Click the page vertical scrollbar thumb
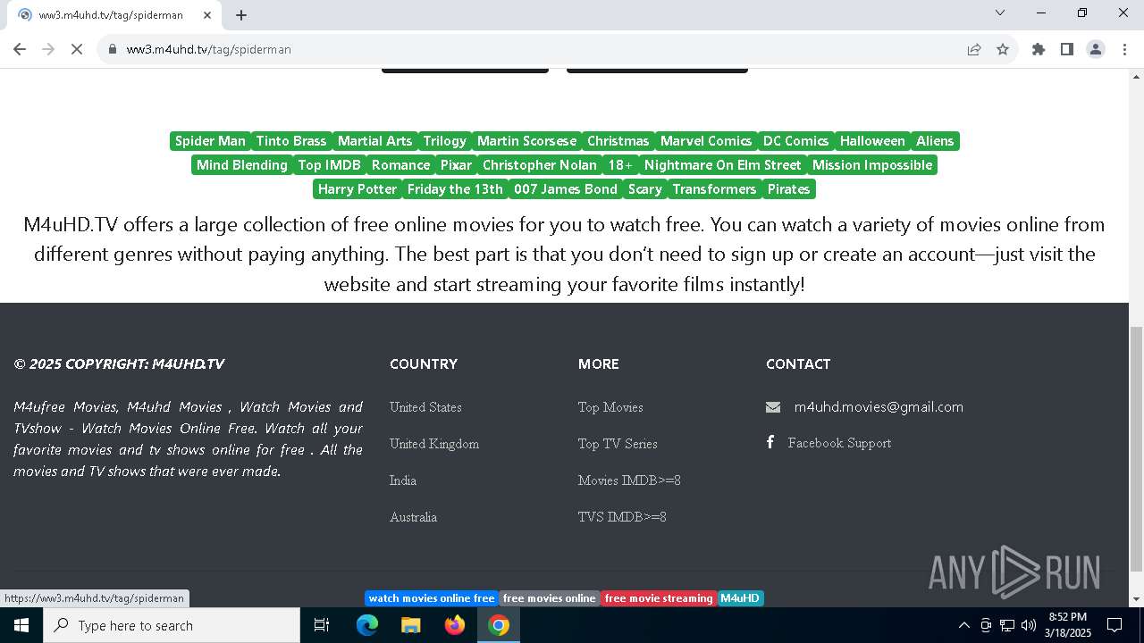This screenshot has height=643, width=1144. pyautogui.click(x=1136, y=448)
